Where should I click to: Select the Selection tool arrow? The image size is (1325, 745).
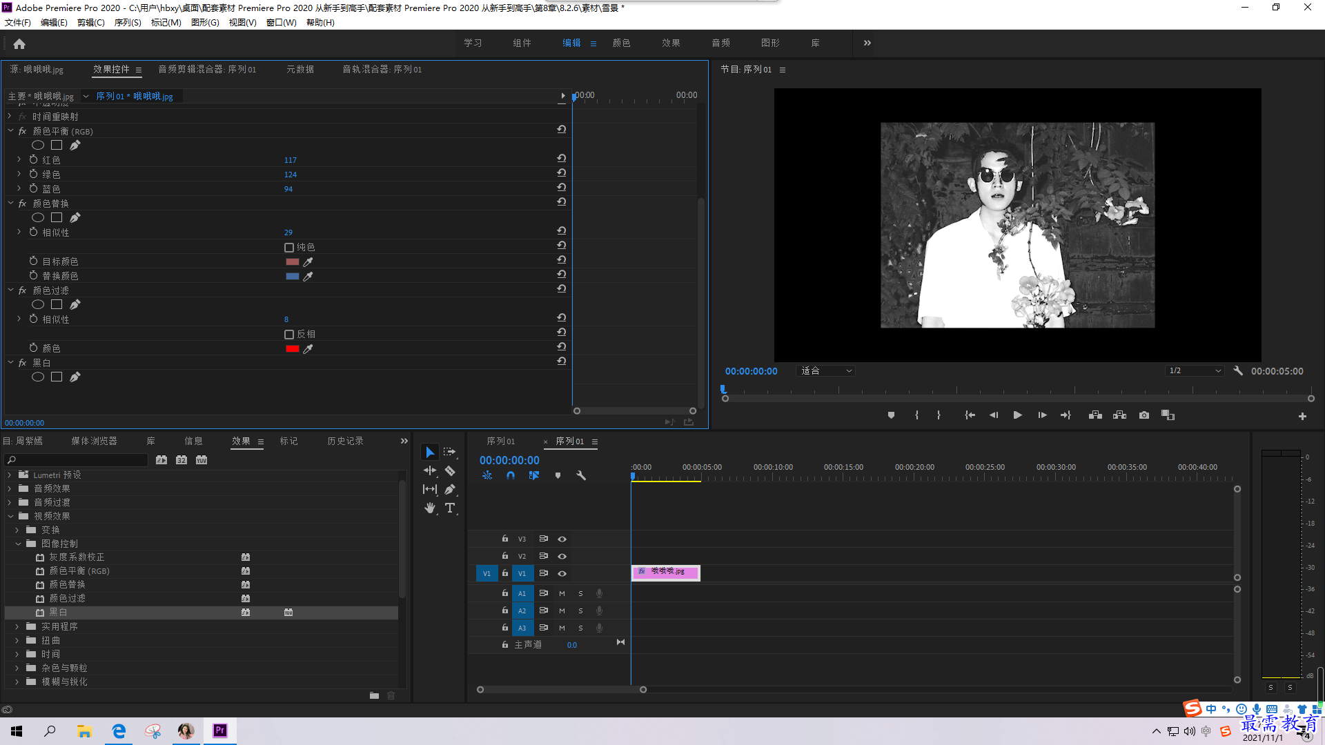click(x=429, y=452)
